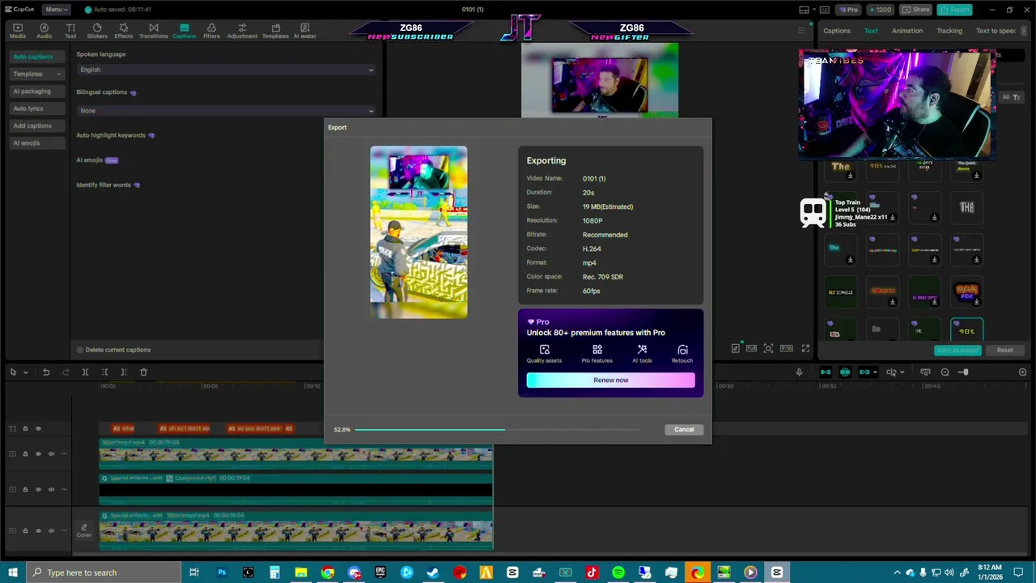Switch to the Tracking tab
1036x583 pixels.
pyautogui.click(x=949, y=31)
